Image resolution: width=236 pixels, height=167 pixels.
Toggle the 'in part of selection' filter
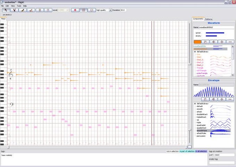click(187, 151)
